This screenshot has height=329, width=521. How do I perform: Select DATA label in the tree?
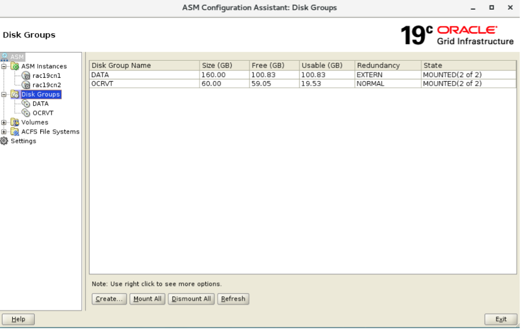(40, 104)
